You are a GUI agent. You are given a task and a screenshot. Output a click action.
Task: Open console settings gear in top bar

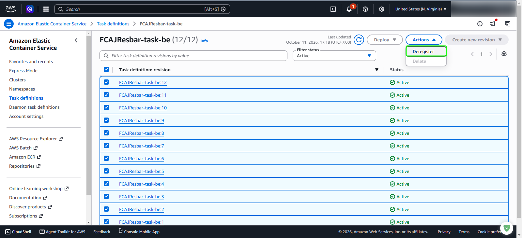[382, 9]
